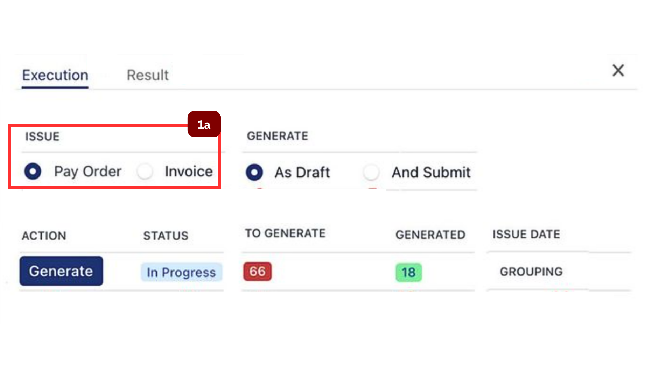672x378 pixels.
Task: Select the Pay Order radio button
Action: point(33,171)
